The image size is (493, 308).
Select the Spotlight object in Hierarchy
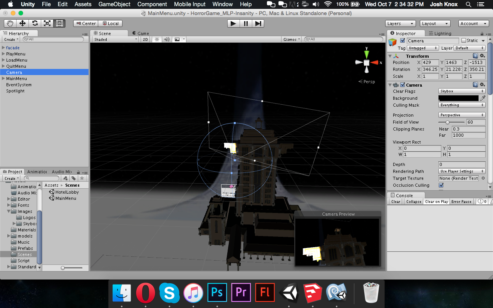point(15,91)
